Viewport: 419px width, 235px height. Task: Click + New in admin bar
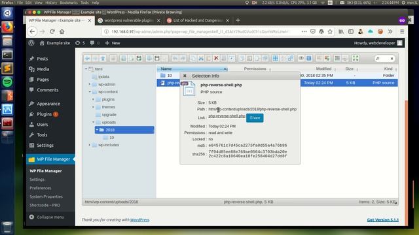(x=113, y=43)
